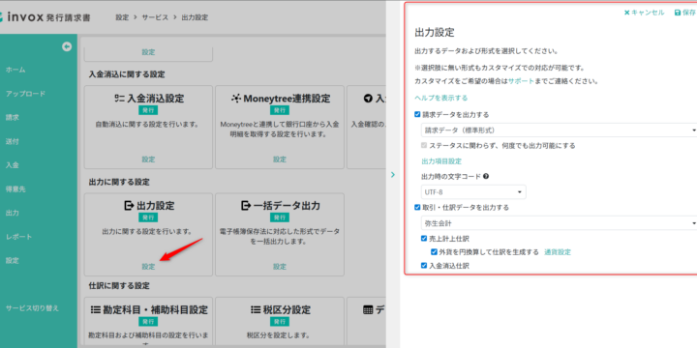Click サービス切り替え in the sidebar
Image resolution: width=697 pixels, height=348 pixels.
(x=32, y=308)
